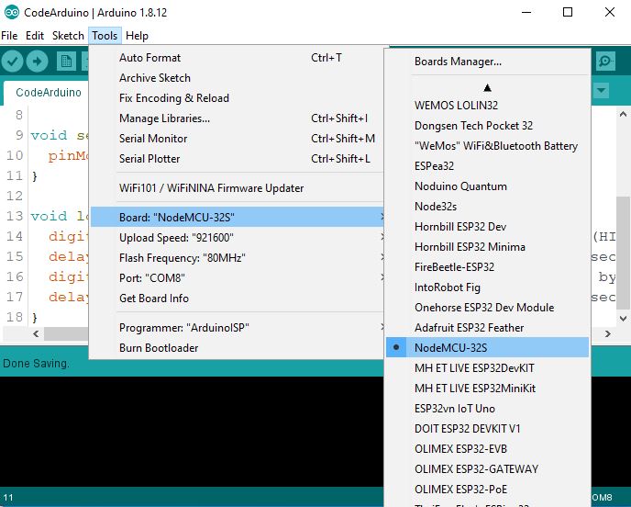Click the editor vertical scrollbar thumb
The height and width of the screenshot is (507, 631).
[x=623, y=253]
